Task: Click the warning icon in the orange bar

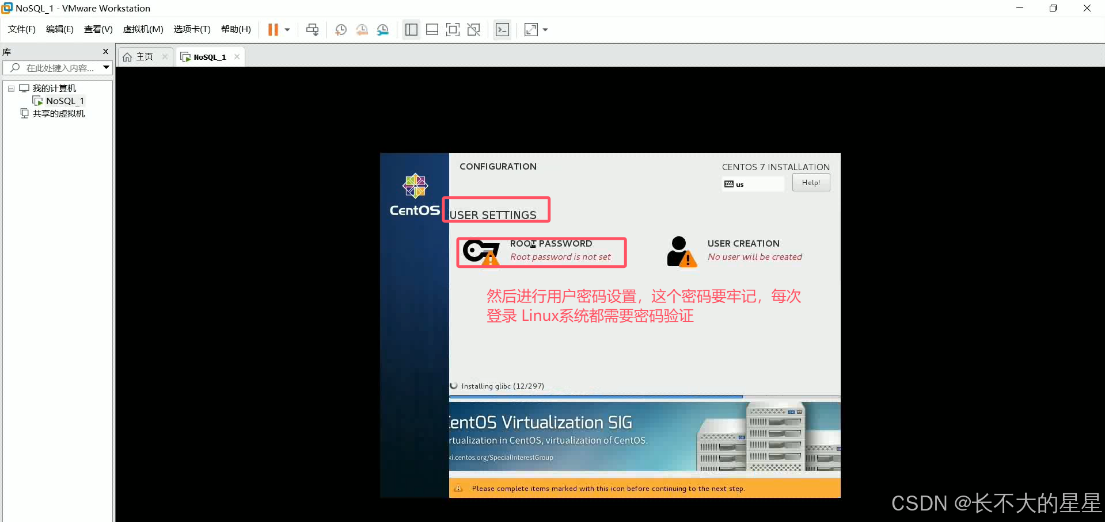Action: point(458,489)
